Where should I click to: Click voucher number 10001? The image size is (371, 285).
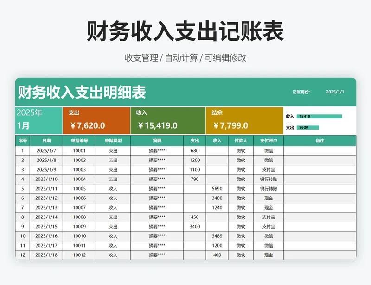[79, 151]
